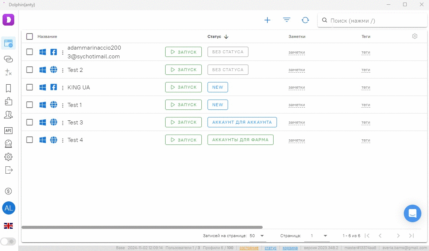Click the table column settings gear

click(x=415, y=36)
